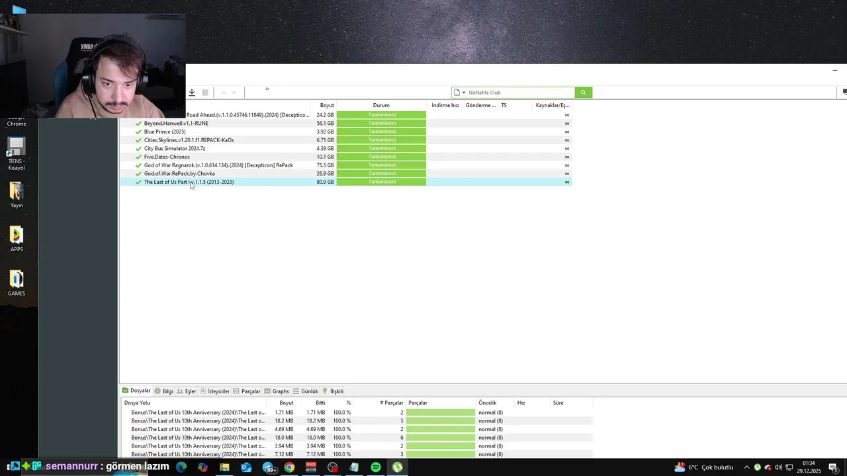Sort by Kaynaklar/Eş column header

pos(552,105)
